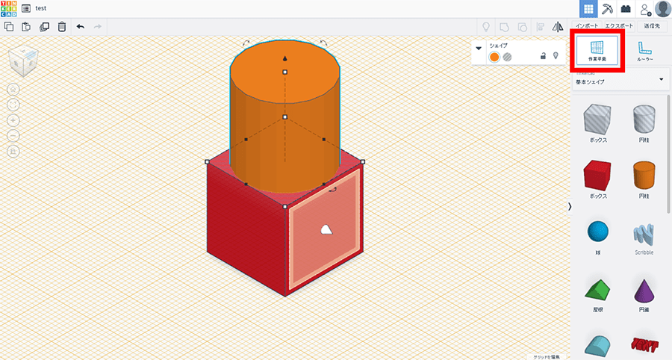
Task: Group the selected shapes
Action: pyautogui.click(x=504, y=27)
